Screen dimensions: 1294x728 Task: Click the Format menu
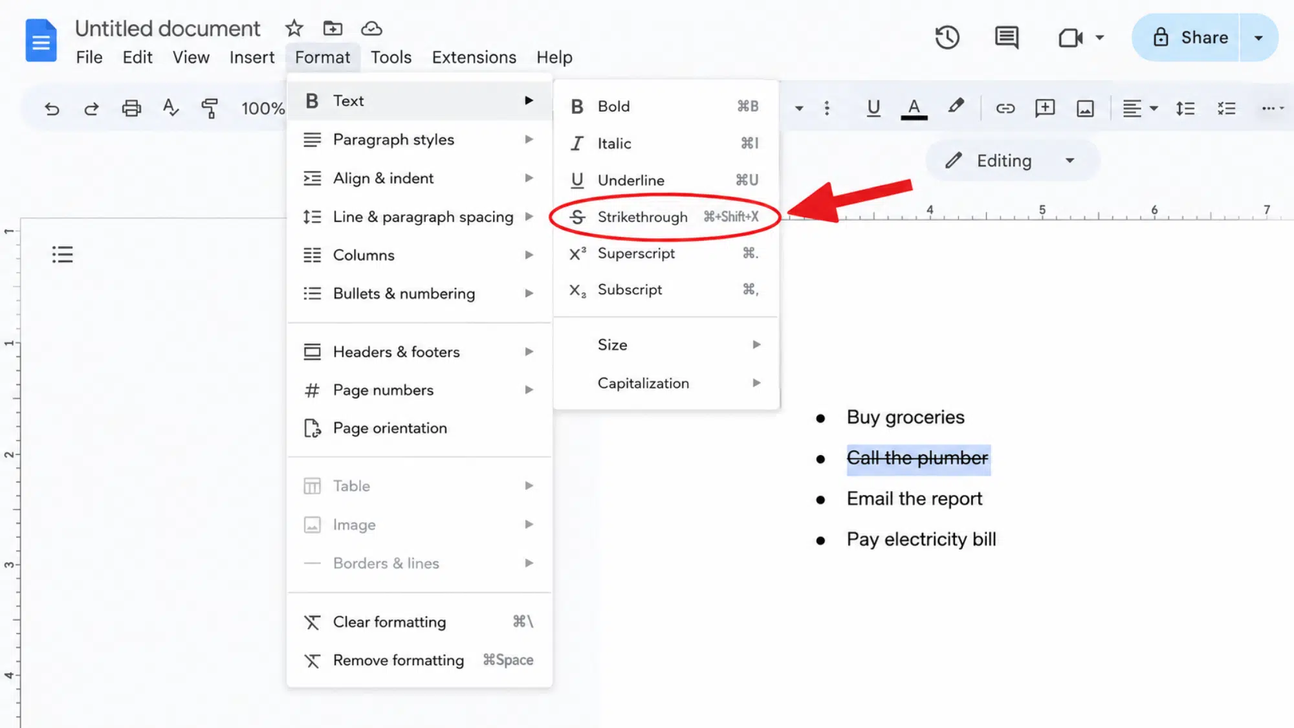[322, 58]
